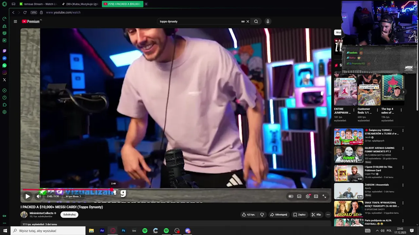Open browsing history clock icon in sidebar
The width and height of the screenshot is (419, 235).
tap(4, 98)
